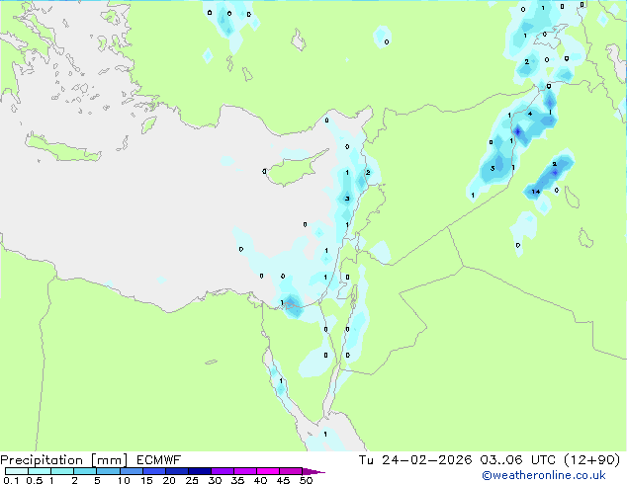
Task: Click the 'Precipitation' title word
Action: click(42, 460)
